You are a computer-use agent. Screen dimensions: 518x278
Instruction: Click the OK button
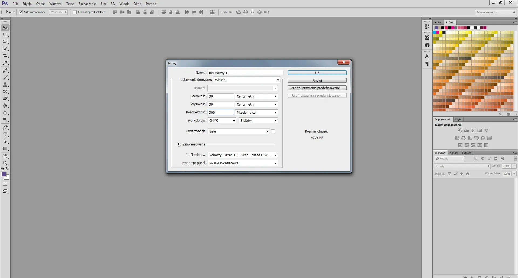317,73
